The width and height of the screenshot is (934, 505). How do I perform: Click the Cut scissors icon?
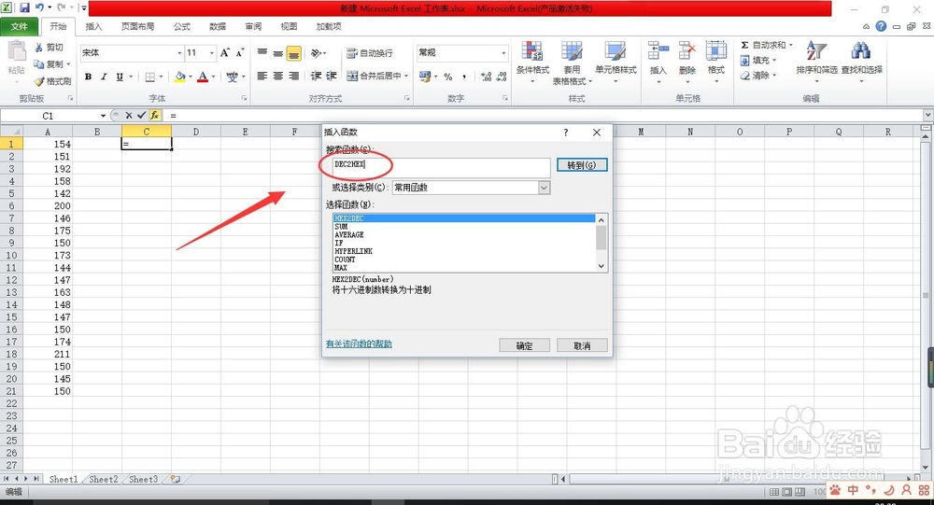[39, 47]
